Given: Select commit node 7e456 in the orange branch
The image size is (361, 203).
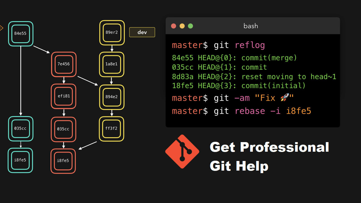Looking at the screenshot, I should pos(64,64).
